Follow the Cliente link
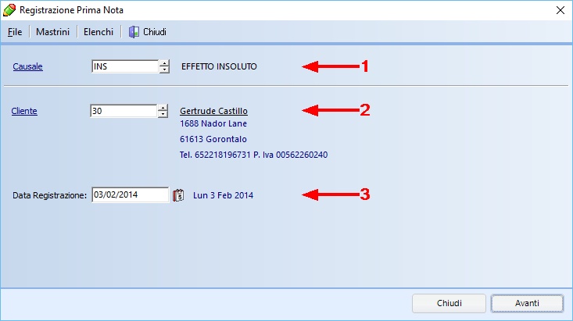573x321 pixels. pos(24,112)
